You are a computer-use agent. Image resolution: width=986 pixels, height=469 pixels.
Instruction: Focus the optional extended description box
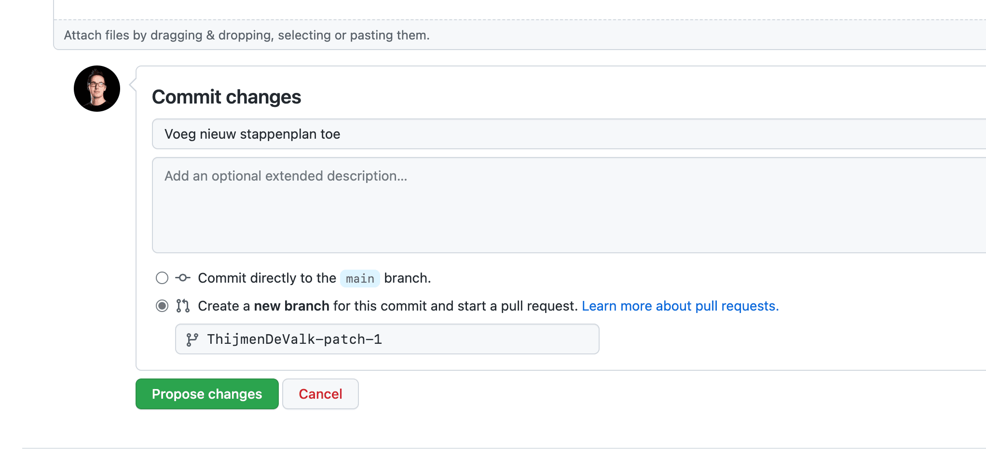569,205
